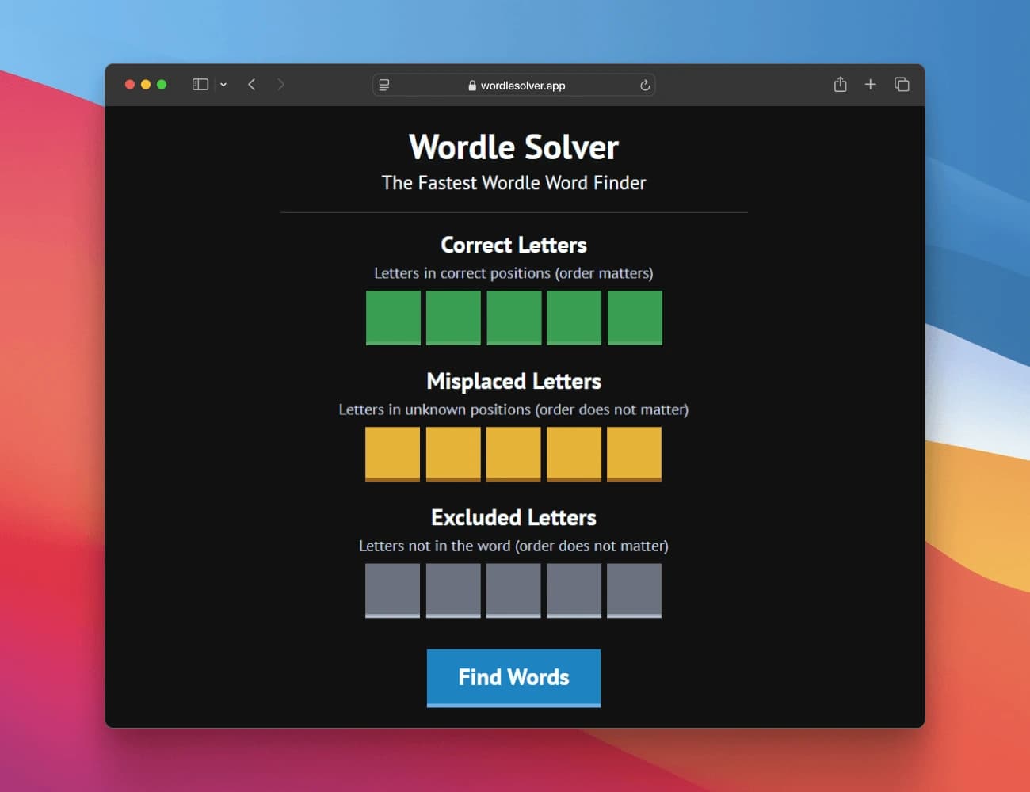Select the first Misplaced Letters yellow tile

(392, 454)
